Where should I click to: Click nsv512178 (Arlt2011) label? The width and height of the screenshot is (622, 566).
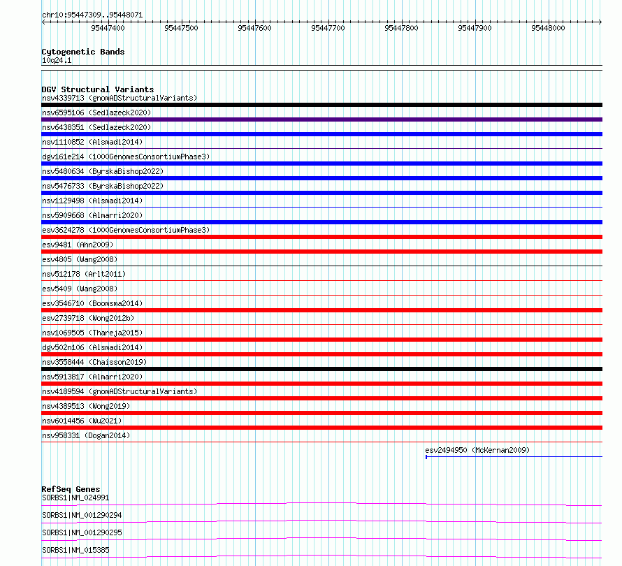point(84,274)
